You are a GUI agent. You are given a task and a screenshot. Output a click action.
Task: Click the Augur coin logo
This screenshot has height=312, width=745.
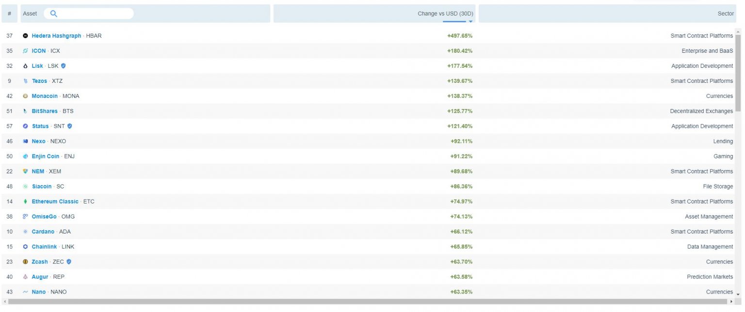point(26,276)
